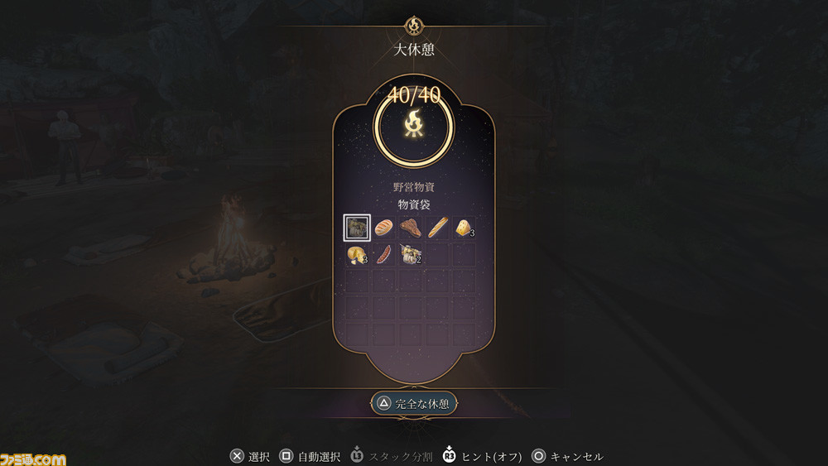Click the empty slot after supply pack
Image resolution: width=828 pixels, height=466 pixels.
coord(437,255)
